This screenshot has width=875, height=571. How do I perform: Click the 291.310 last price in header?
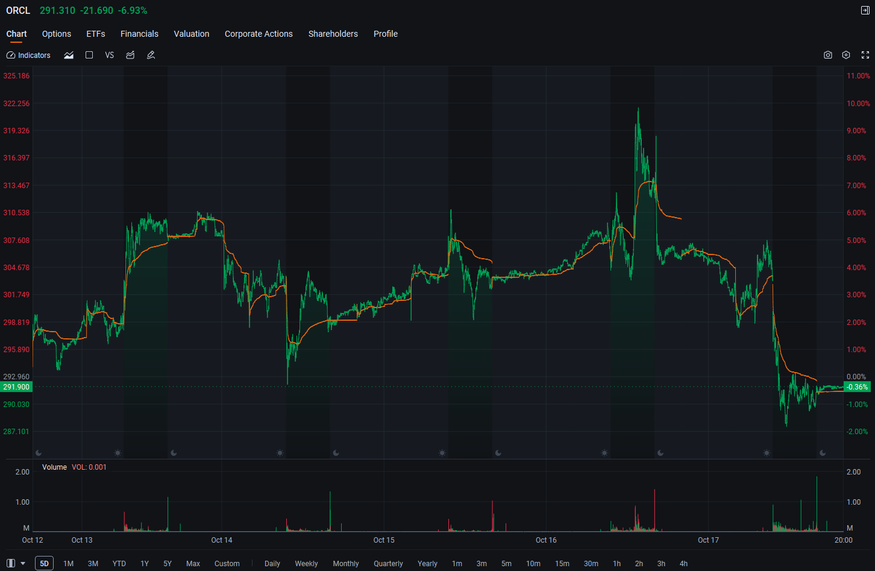click(x=58, y=10)
